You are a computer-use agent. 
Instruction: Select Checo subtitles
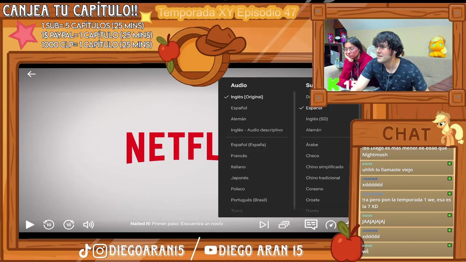pyautogui.click(x=312, y=156)
